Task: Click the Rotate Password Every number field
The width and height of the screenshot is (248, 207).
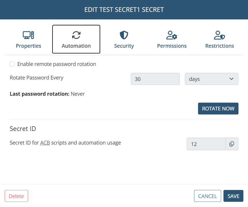Action: click(x=155, y=79)
